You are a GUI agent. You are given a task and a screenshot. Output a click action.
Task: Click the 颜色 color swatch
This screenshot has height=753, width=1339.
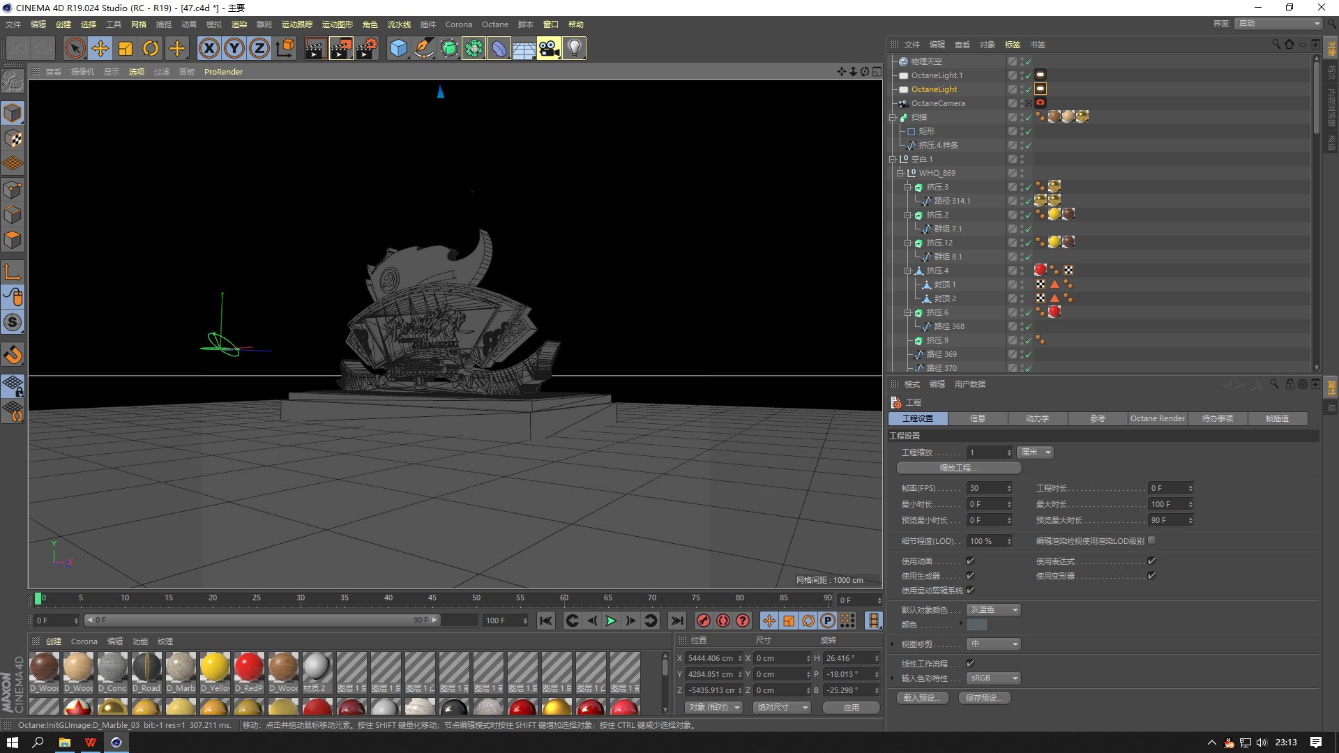pyautogui.click(x=976, y=625)
